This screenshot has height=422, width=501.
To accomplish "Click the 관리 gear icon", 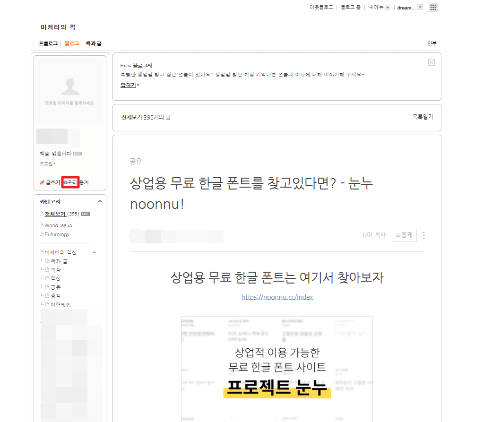I will [66, 182].
